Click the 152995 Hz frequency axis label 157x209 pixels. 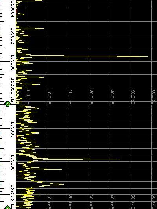tap(13, 197)
